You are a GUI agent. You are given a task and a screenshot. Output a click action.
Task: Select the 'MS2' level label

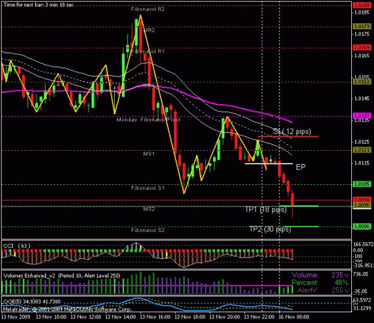tap(149, 209)
